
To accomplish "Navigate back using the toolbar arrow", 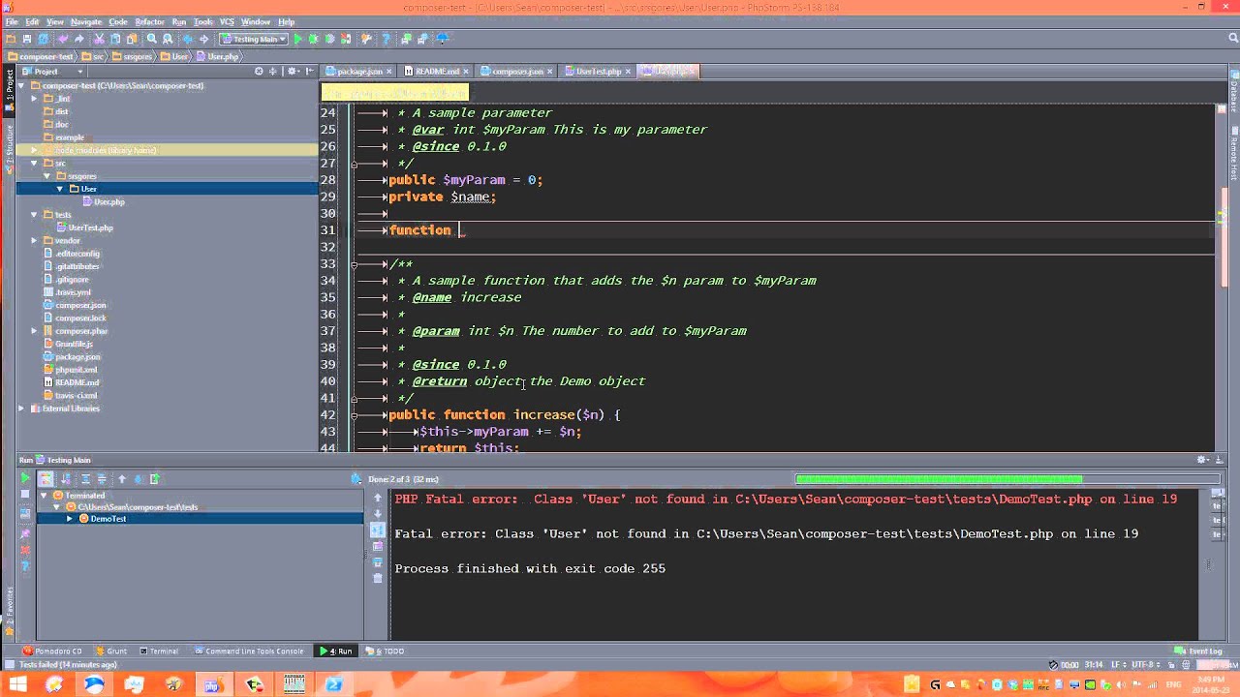I will [187, 39].
